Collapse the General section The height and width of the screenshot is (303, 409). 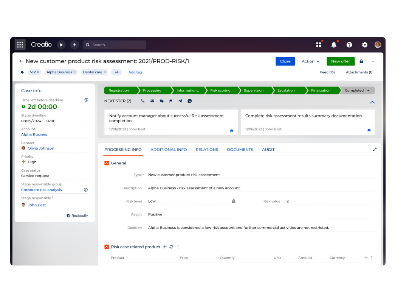(x=106, y=163)
